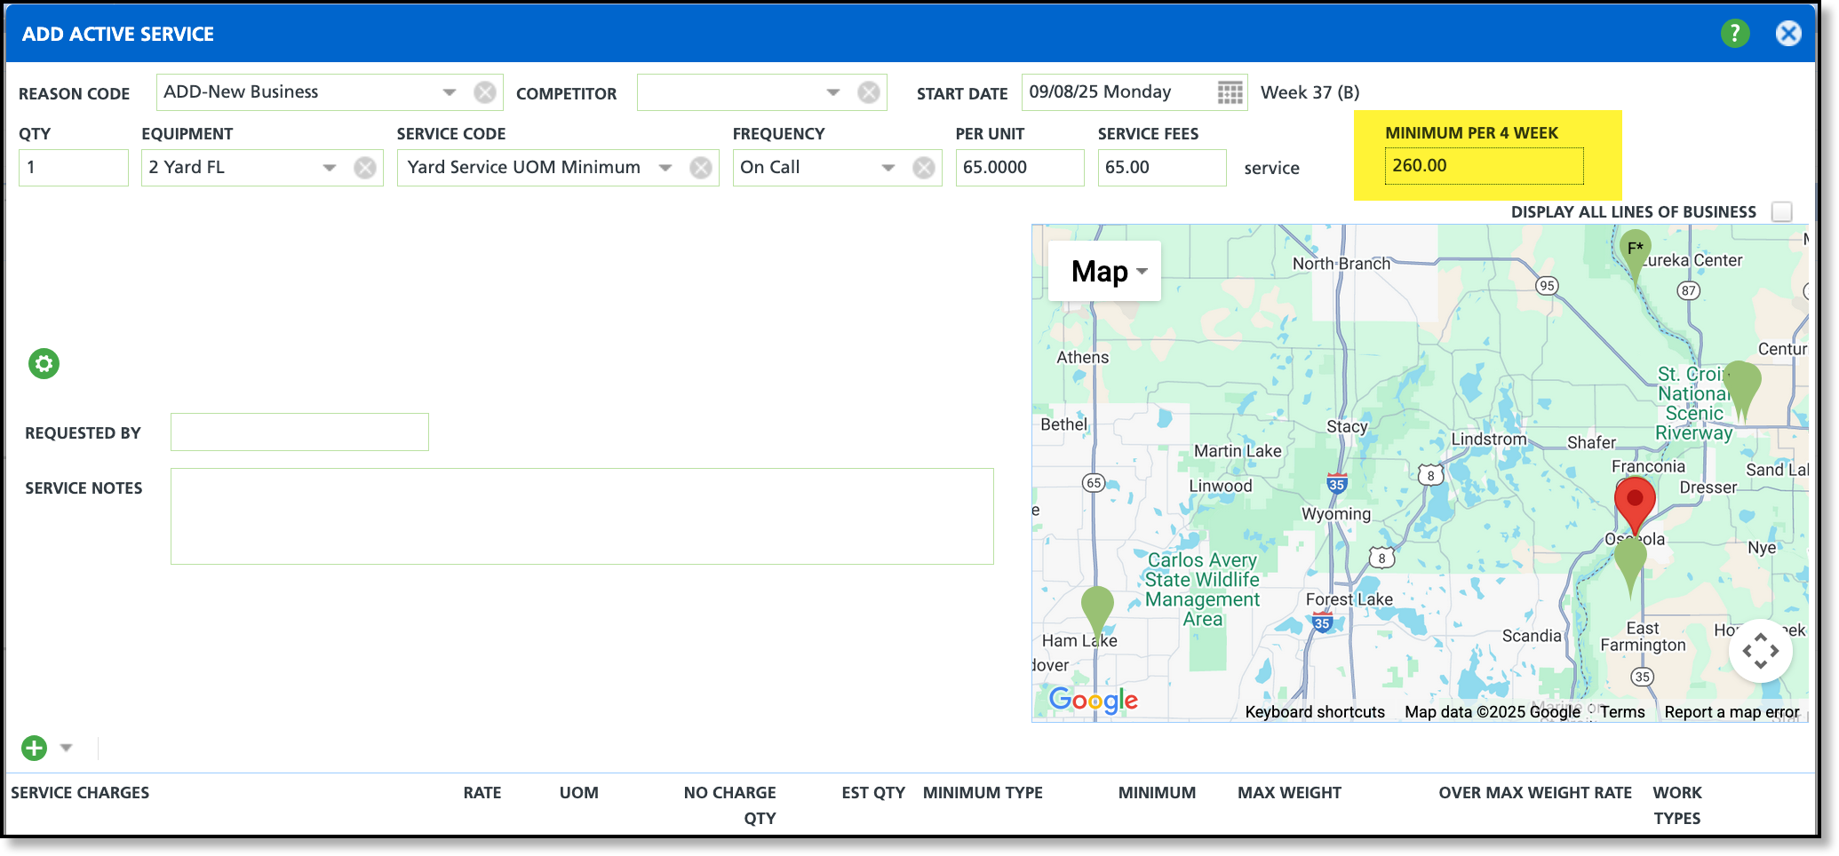Open the Start Date calendar picker
Image resolution: width=1839 pixels, height=856 pixels.
[1230, 92]
